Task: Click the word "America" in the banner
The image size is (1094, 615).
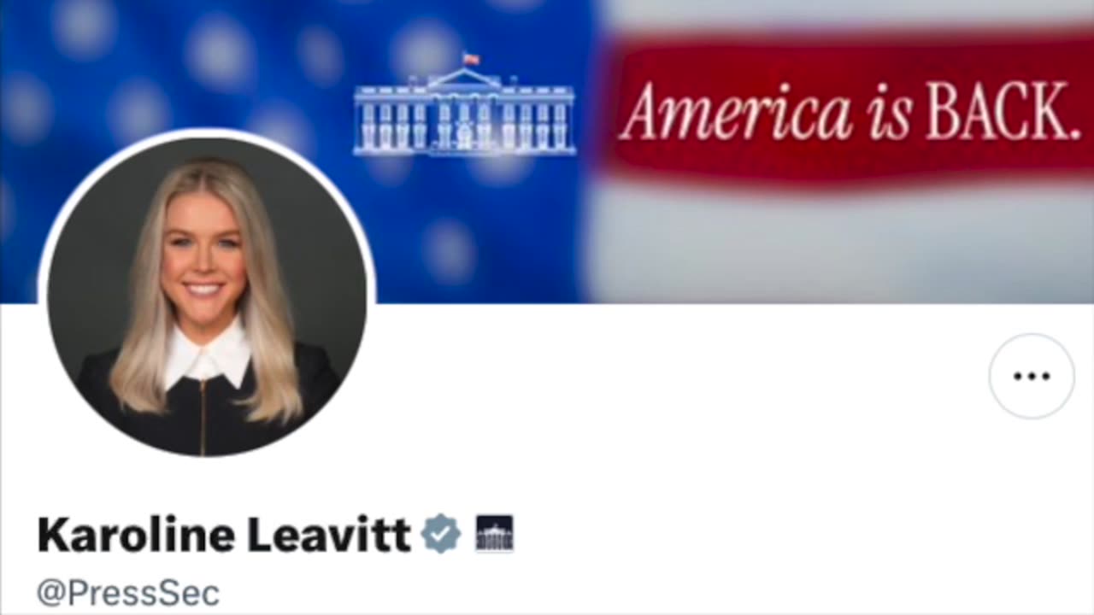Action: [x=736, y=111]
